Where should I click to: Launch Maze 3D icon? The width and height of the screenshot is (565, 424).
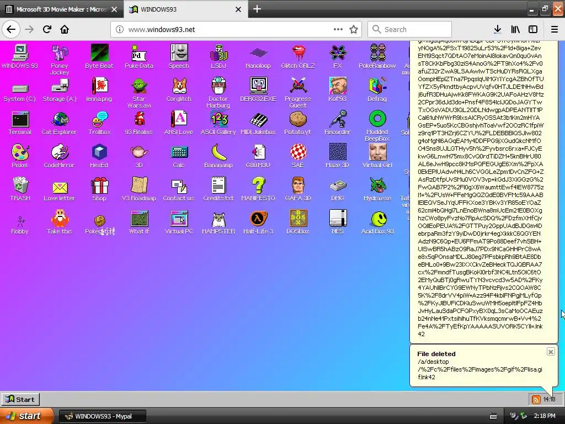(338, 152)
